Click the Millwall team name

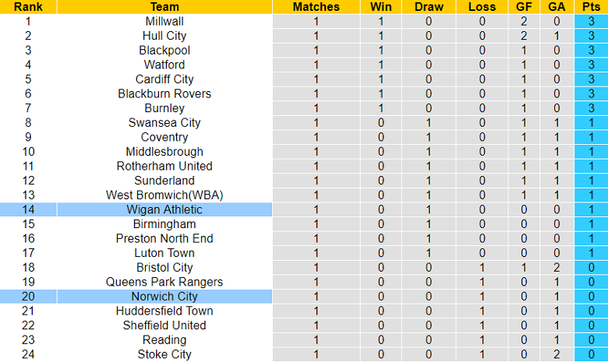pyautogui.click(x=164, y=21)
